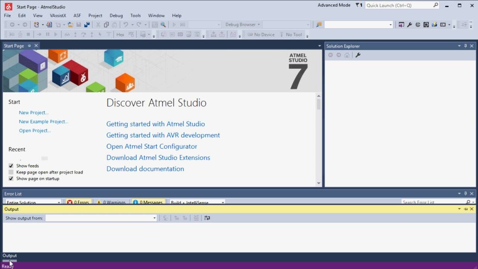Open Getting started with Atmel Studio link

click(156, 124)
